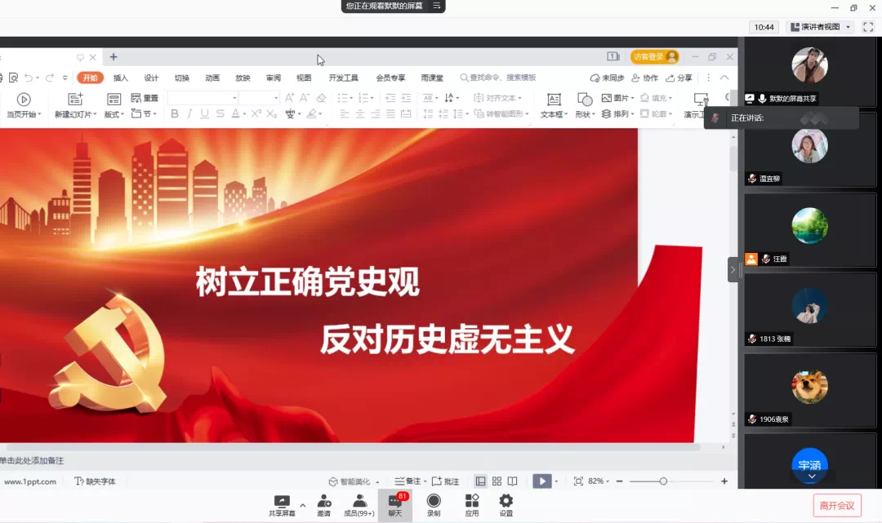The height and width of the screenshot is (523, 882).
Task: Switch to normal view in status bar
Action: 481,481
